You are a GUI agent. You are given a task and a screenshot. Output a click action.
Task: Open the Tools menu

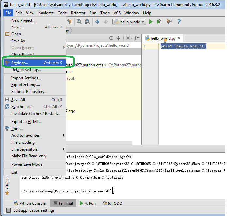tap(105, 13)
